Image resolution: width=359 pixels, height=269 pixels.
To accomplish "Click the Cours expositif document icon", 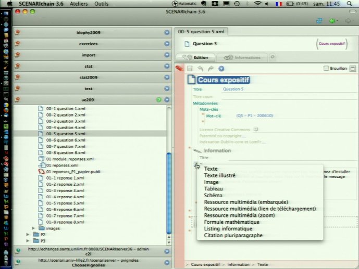I will pos(191,80).
